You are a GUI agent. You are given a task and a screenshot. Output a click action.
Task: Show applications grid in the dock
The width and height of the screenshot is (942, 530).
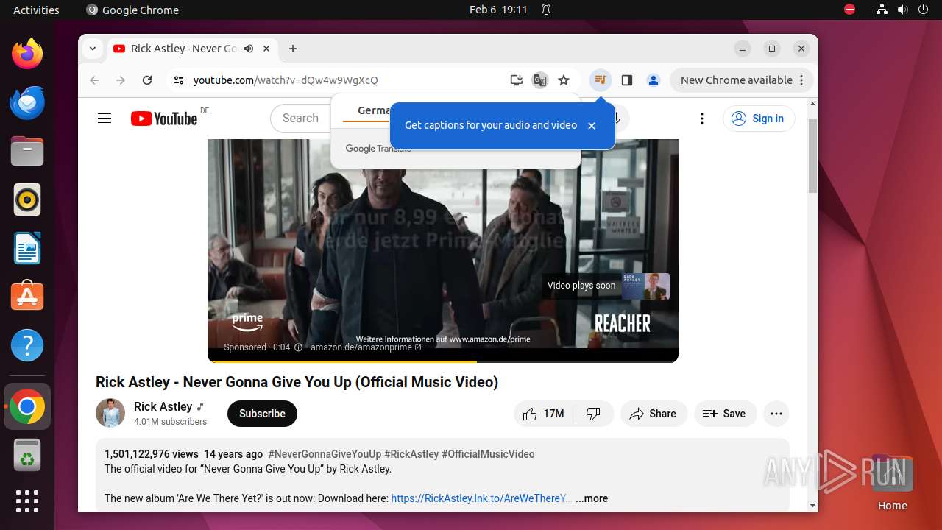pyautogui.click(x=27, y=501)
